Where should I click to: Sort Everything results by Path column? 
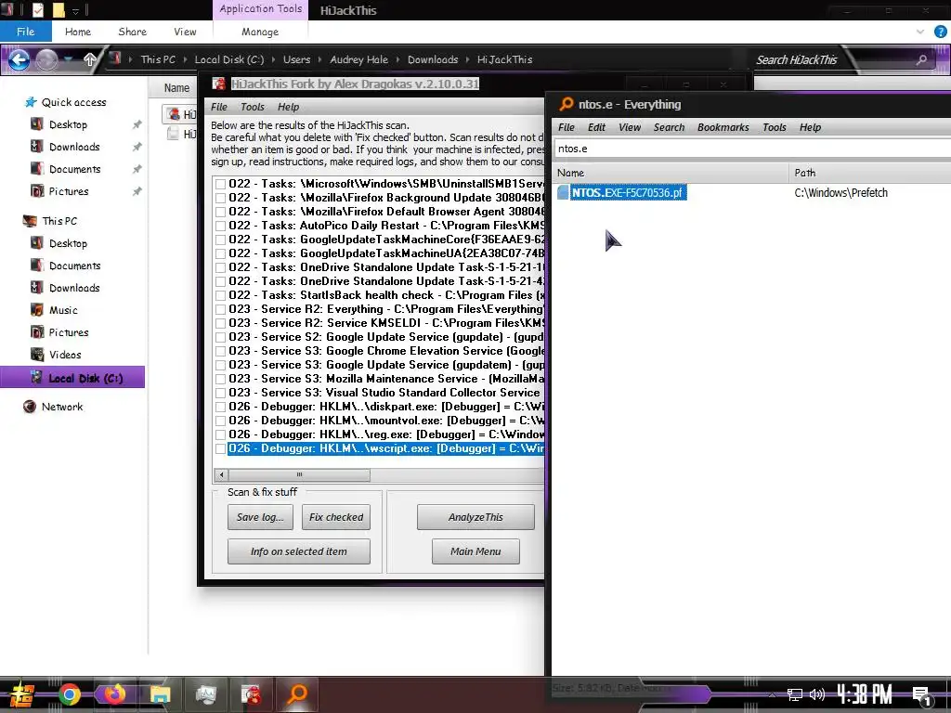pos(869,173)
